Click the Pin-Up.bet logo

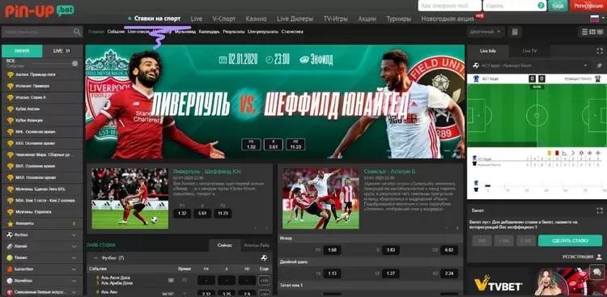[x=40, y=11]
